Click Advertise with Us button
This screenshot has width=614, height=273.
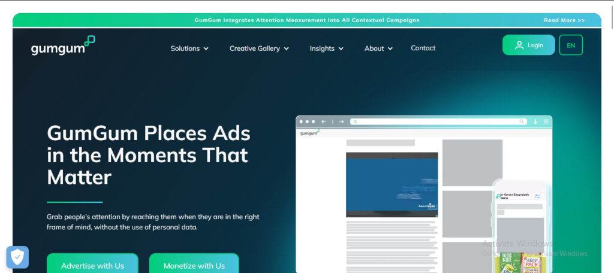(x=92, y=263)
